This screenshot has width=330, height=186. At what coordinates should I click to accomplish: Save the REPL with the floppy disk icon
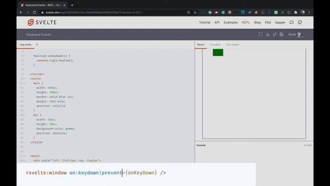[282, 35]
